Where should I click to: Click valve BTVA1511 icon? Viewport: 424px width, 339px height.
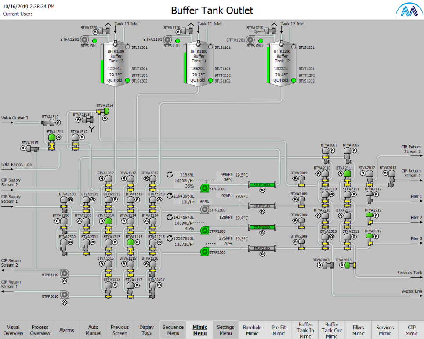click(52, 142)
